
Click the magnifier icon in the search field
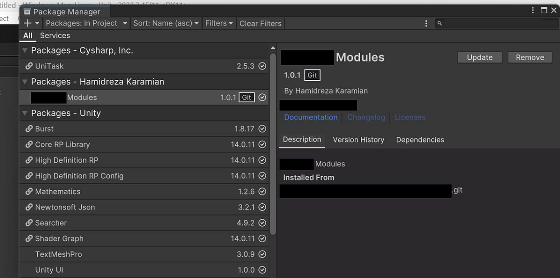point(439,23)
